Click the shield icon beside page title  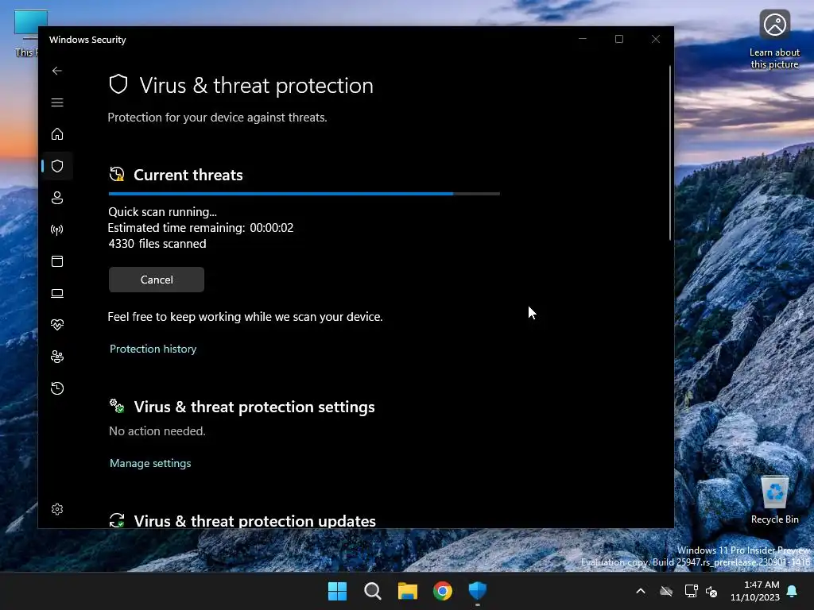point(118,84)
